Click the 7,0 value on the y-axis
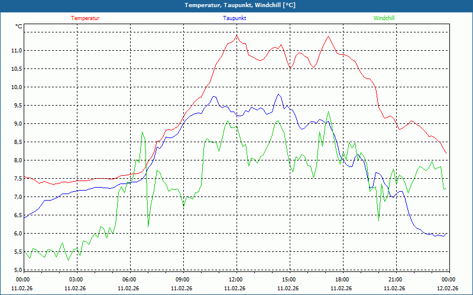473x295 pixels. tap(17, 197)
